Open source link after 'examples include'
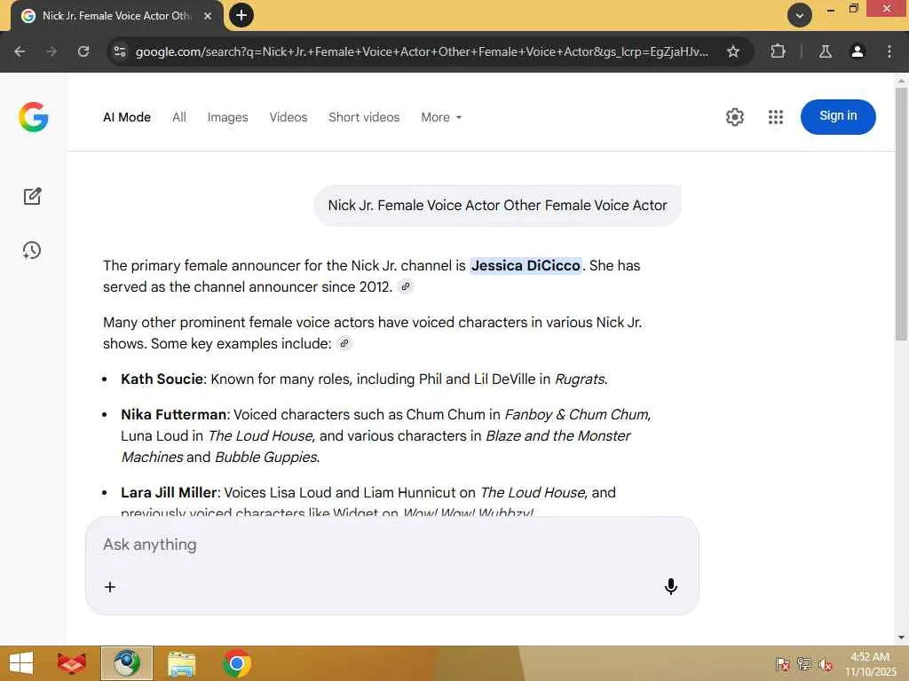This screenshot has width=909, height=681. [344, 343]
